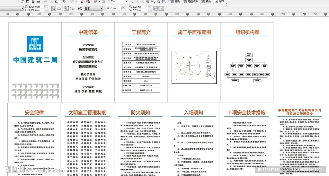Image resolution: width=329 pixels, height=176 pixels.
Task: Select the 组织机构图 organization chart graphic
Action: (x=247, y=67)
